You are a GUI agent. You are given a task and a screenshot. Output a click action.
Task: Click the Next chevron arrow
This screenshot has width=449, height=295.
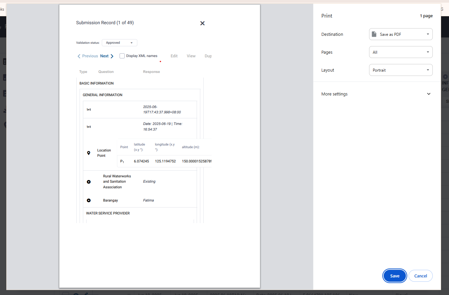tap(112, 56)
